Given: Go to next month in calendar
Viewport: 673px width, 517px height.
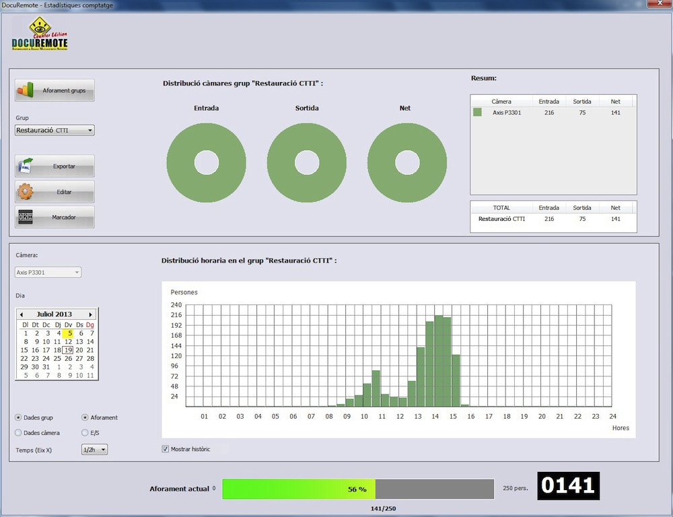Looking at the screenshot, I should coord(90,314).
